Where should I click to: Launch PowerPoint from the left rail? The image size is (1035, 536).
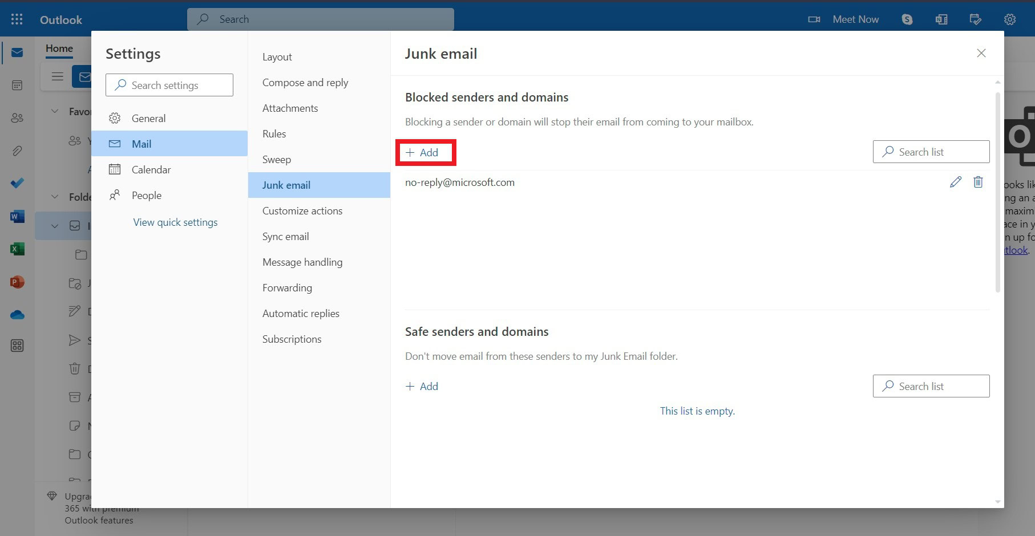(17, 282)
